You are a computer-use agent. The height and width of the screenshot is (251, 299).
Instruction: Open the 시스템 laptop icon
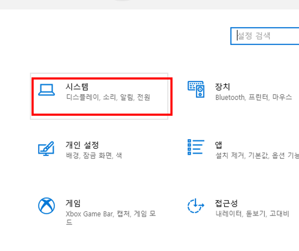pos(46,90)
